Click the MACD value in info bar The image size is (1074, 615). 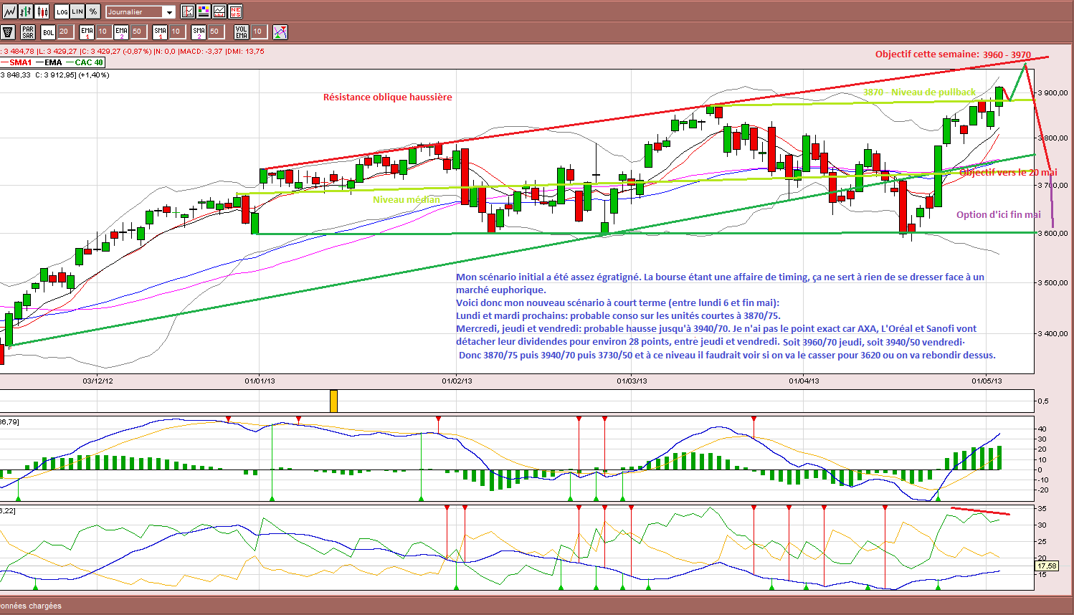pos(201,52)
